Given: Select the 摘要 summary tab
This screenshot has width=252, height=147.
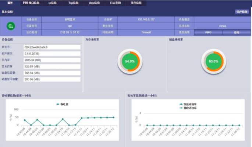Looking at the screenshot, I should [x=10, y=3].
